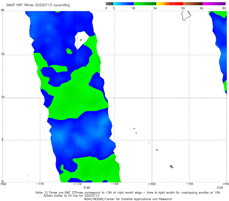
Task: Click the small green patch above 15N
Action: 69,51
